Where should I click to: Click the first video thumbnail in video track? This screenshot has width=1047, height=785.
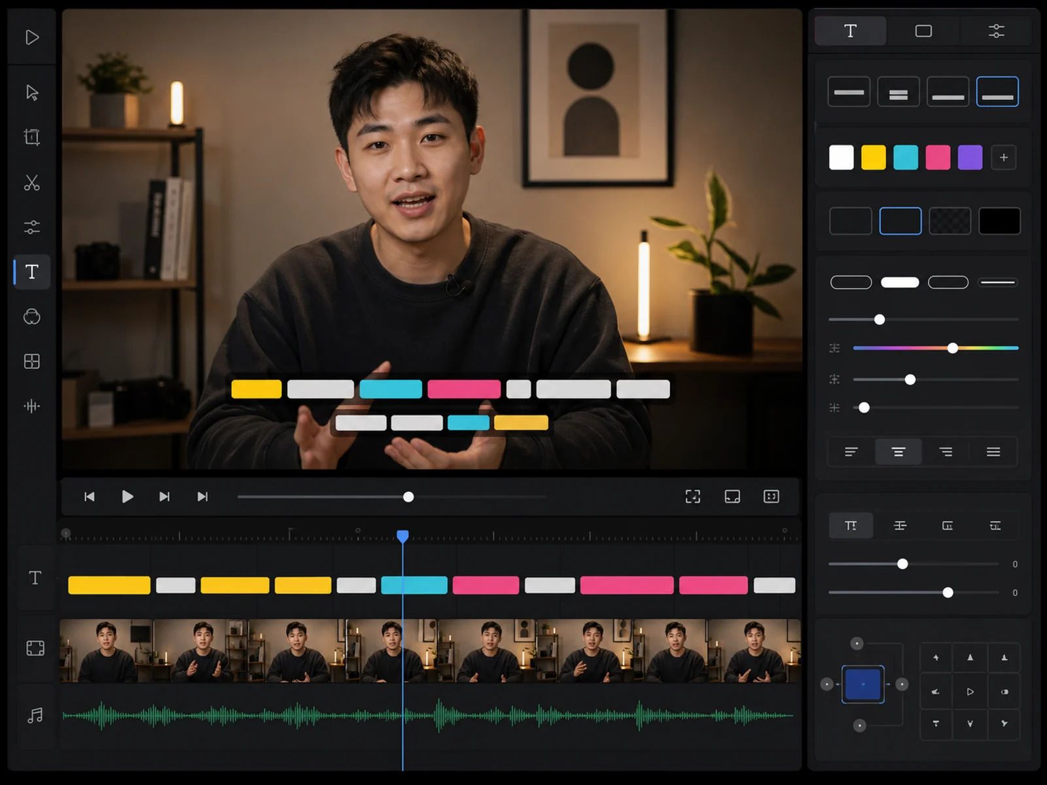[106, 651]
